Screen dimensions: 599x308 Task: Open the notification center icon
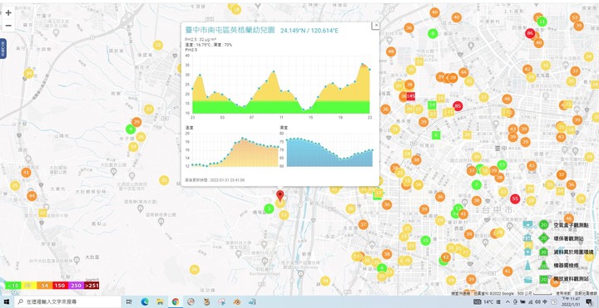coord(589,302)
